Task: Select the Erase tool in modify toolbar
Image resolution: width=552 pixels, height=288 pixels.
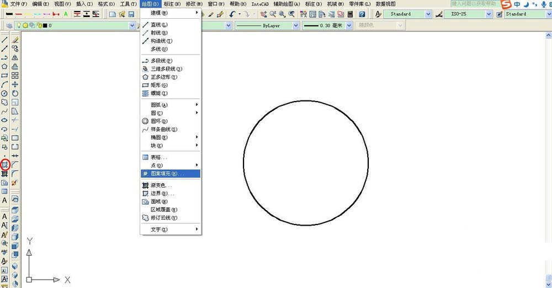Action: point(15,40)
